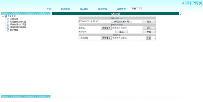Screen dimensions: 203x102
Task: Open the 中文 language dropdown
Action: point(136,9)
